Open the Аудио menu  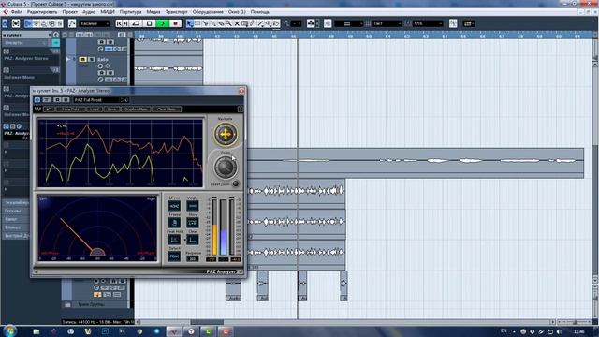[89, 12]
